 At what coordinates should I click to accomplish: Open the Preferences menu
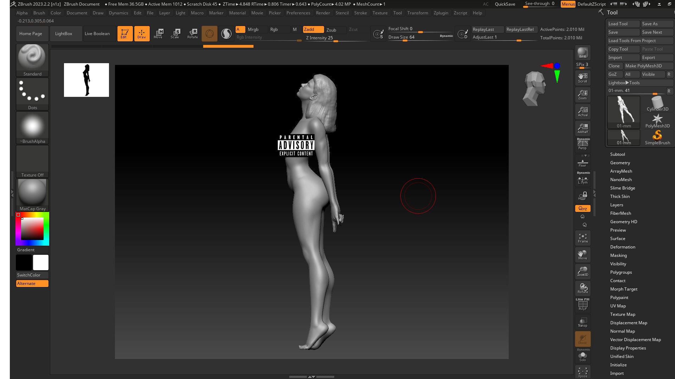[x=298, y=13]
